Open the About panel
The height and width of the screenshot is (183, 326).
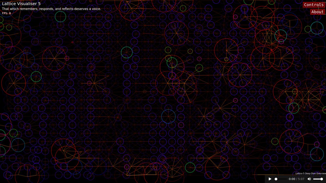point(317,12)
